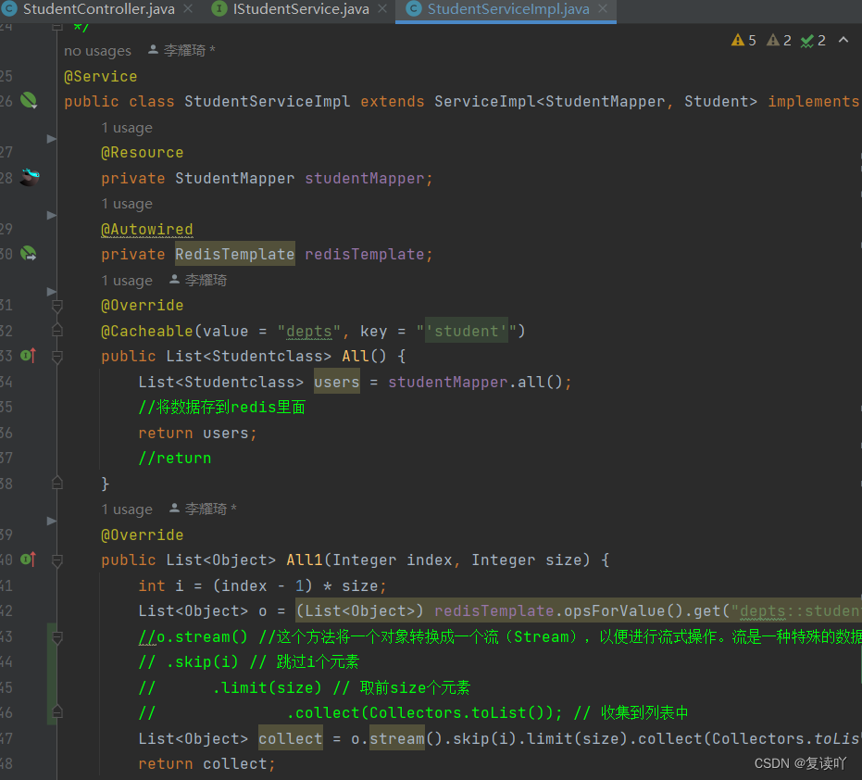Image resolution: width=862 pixels, height=780 pixels.
Task: Toggle the fold end marker at line 38
Action: tap(56, 484)
